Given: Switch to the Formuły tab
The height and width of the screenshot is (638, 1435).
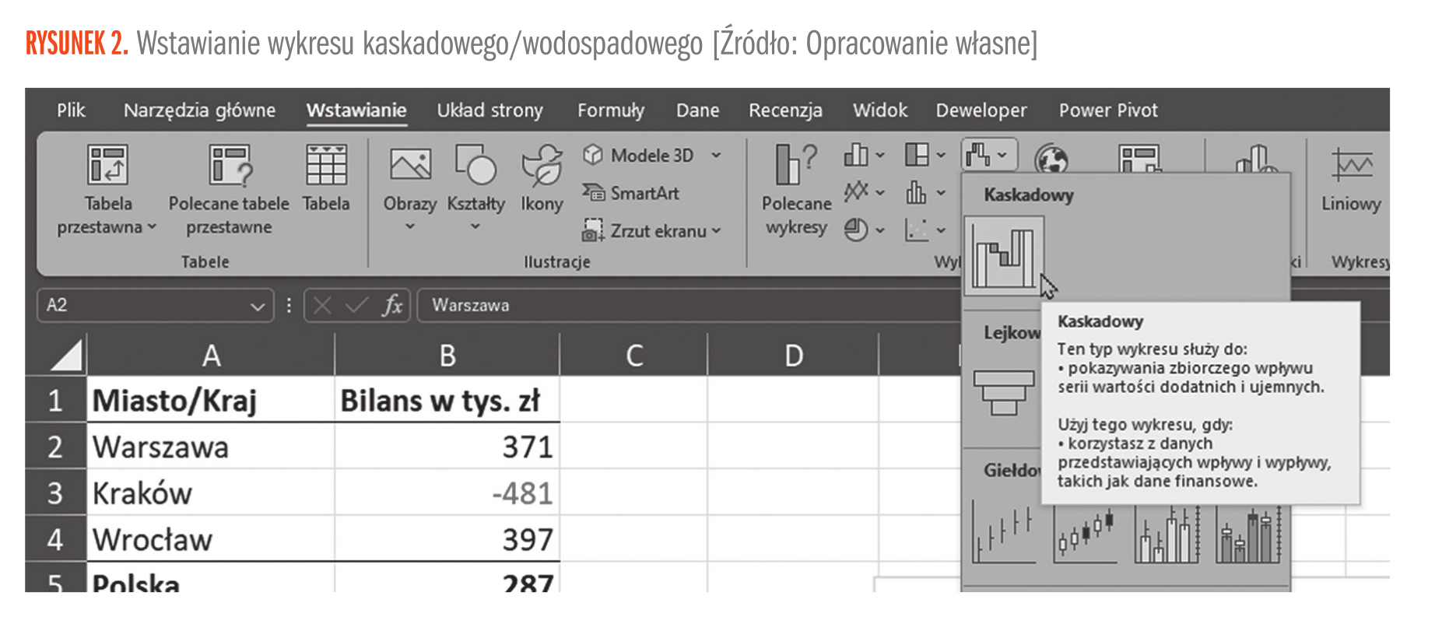Looking at the screenshot, I should coord(610,110).
